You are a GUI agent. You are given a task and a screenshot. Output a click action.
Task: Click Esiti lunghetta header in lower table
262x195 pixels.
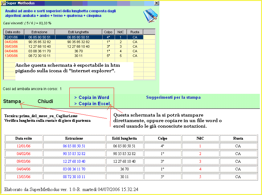(125, 138)
